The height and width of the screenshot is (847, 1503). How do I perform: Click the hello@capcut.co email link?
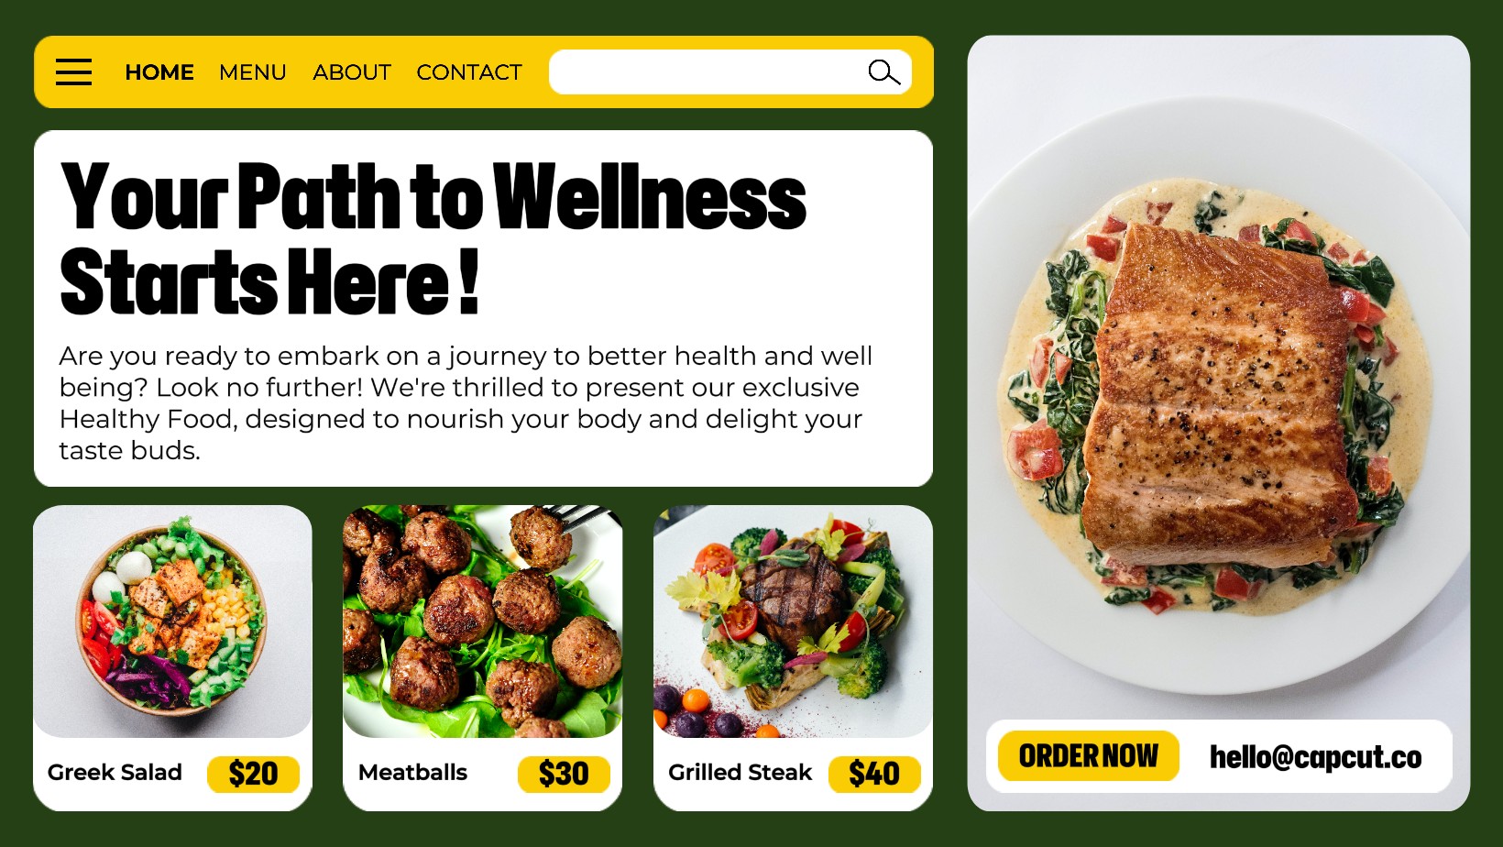(x=1315, y=757)
